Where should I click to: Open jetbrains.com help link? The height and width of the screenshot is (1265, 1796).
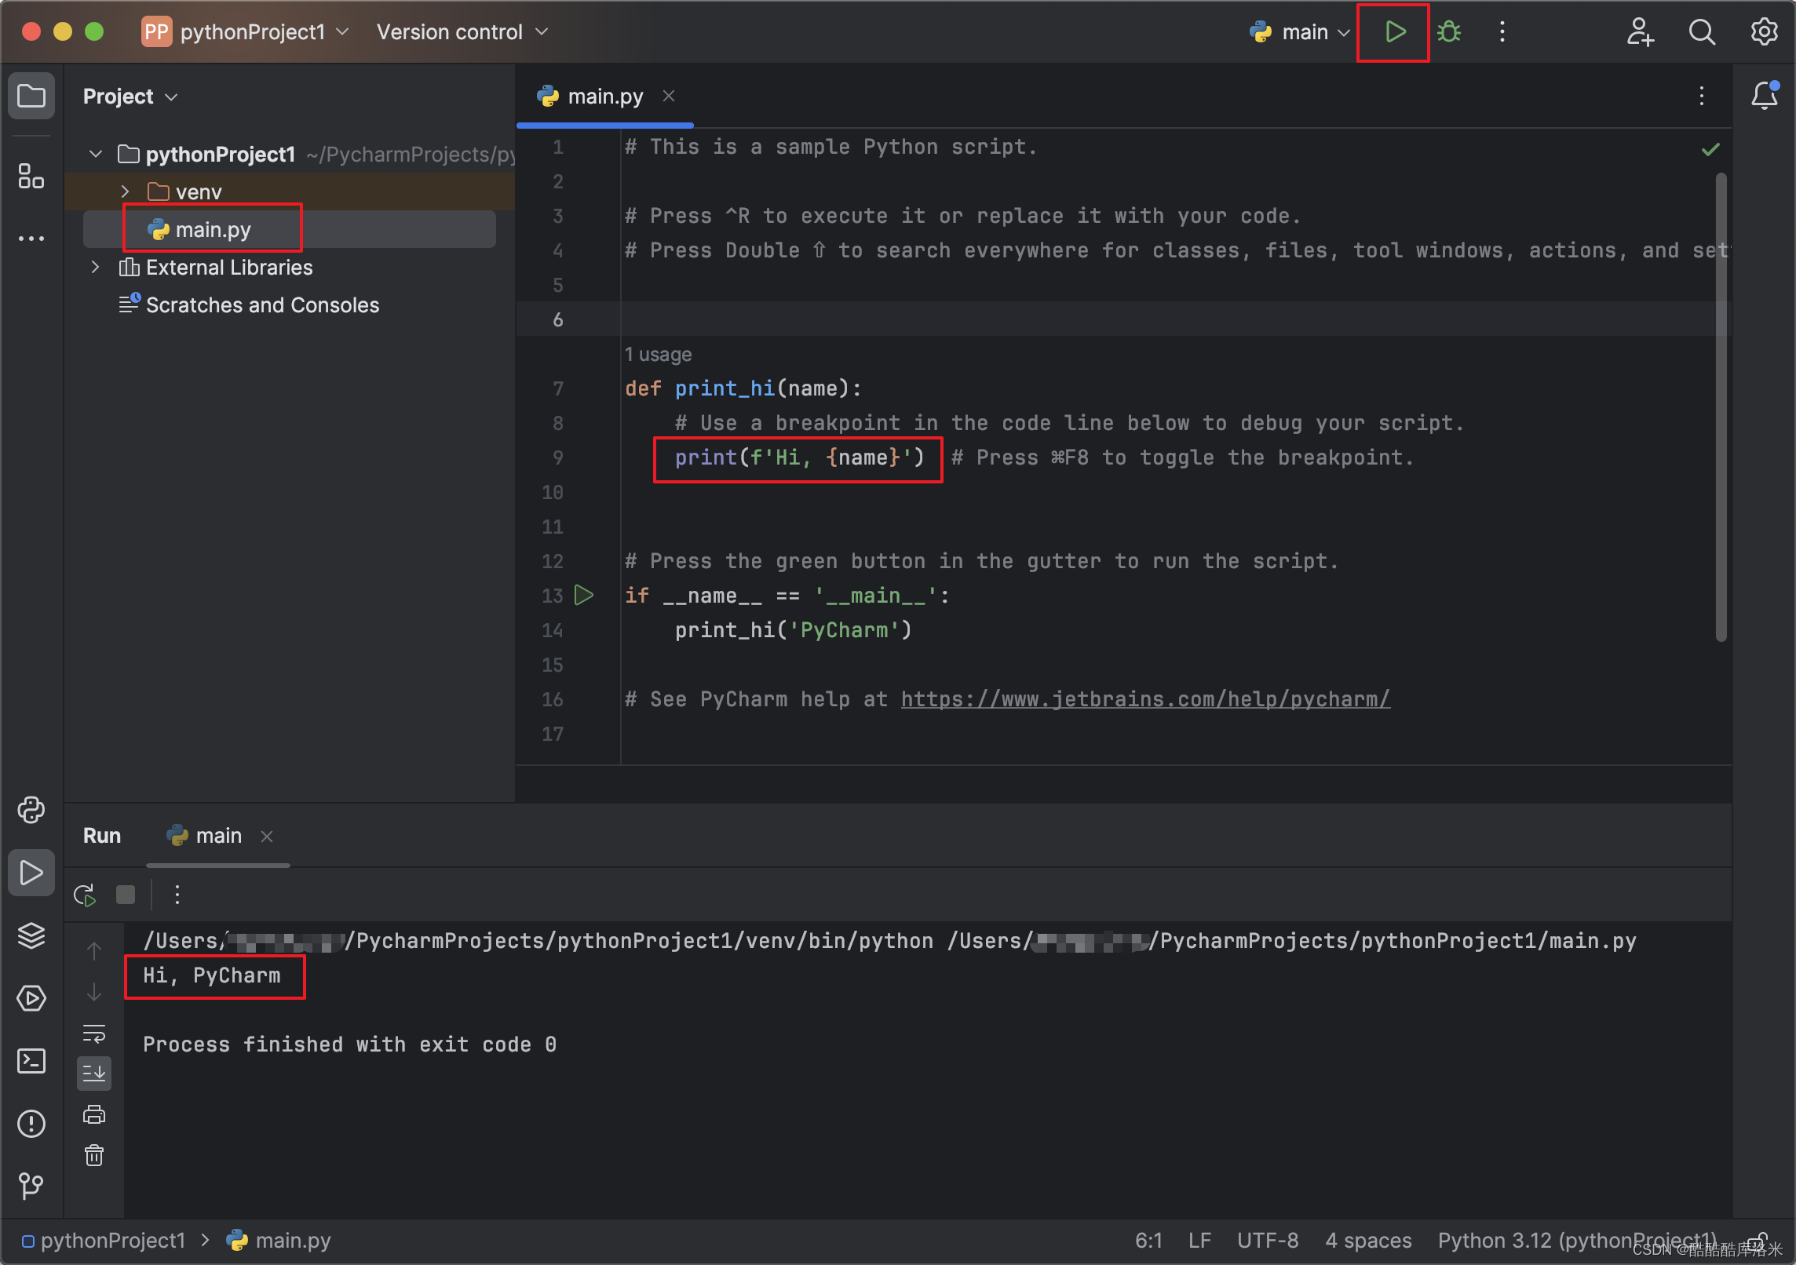[1145, 699]
